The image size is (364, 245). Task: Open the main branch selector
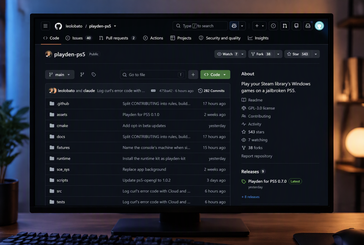pos(60,75)
